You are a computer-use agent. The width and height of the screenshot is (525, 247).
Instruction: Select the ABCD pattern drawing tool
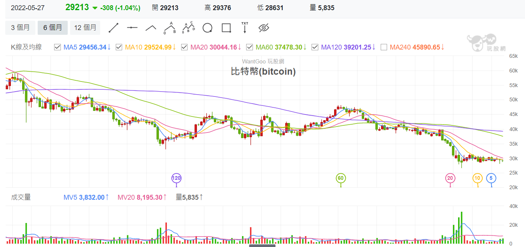[x=189, y=27]
